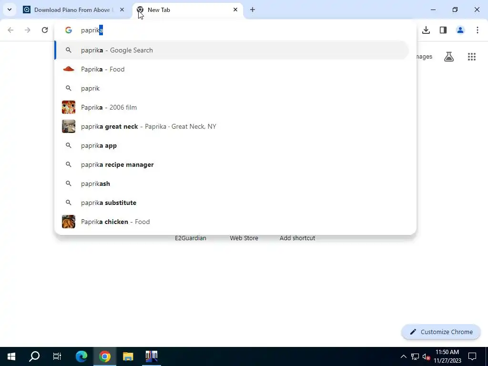
Task: Select the New Tab tab
Action: point(188,10)
